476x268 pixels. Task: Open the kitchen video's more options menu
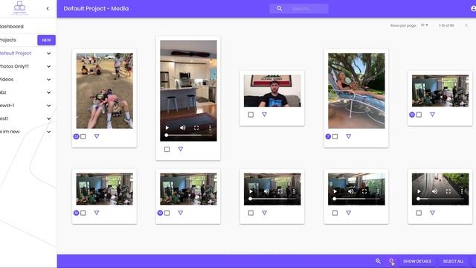coord(210,127)
